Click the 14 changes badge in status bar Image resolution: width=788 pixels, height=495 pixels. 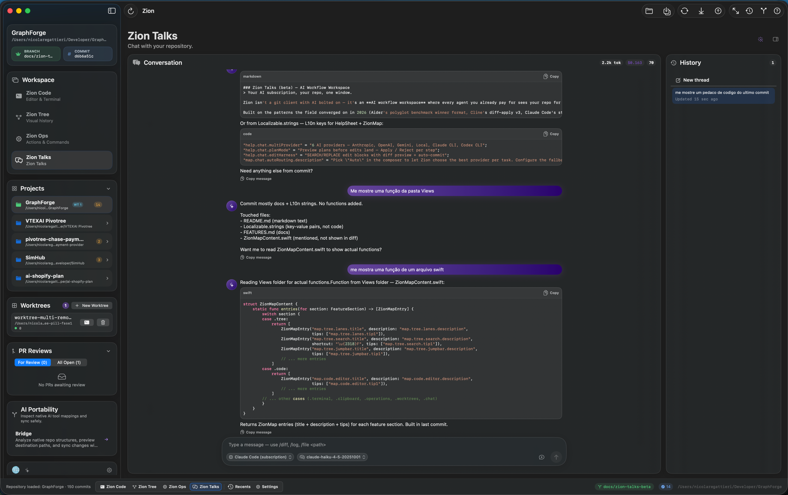(x=666, y=486)
